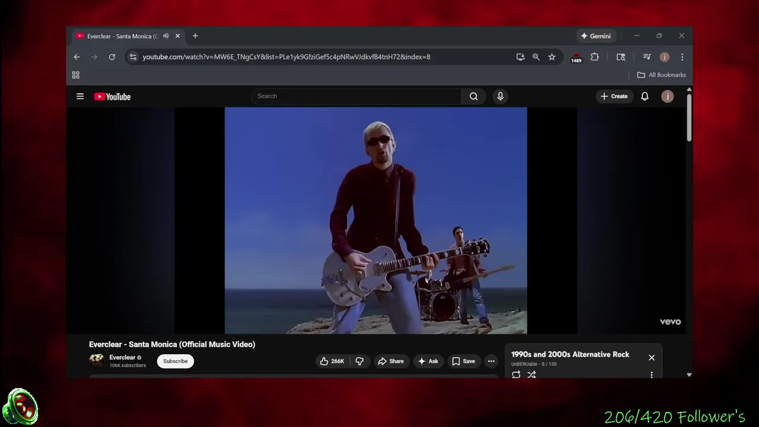This screenshot has width=759, height=427.
Task: Click the music video player
Action: 376,221
